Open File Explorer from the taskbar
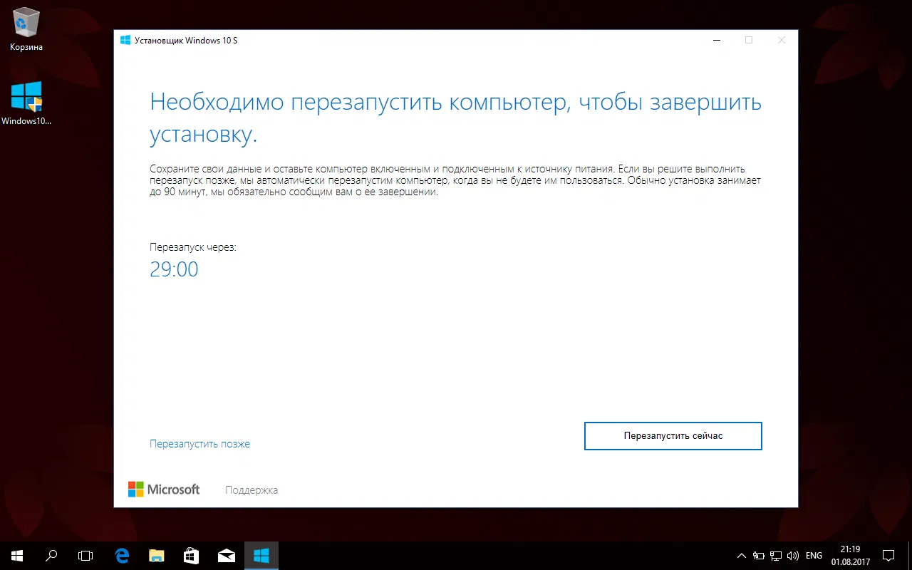The image size is (912, 570). click(157, 555)
